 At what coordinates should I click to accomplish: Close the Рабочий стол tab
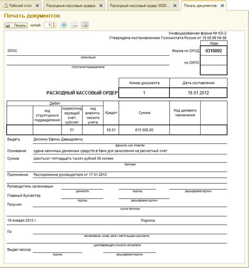[x=37, y=6]
